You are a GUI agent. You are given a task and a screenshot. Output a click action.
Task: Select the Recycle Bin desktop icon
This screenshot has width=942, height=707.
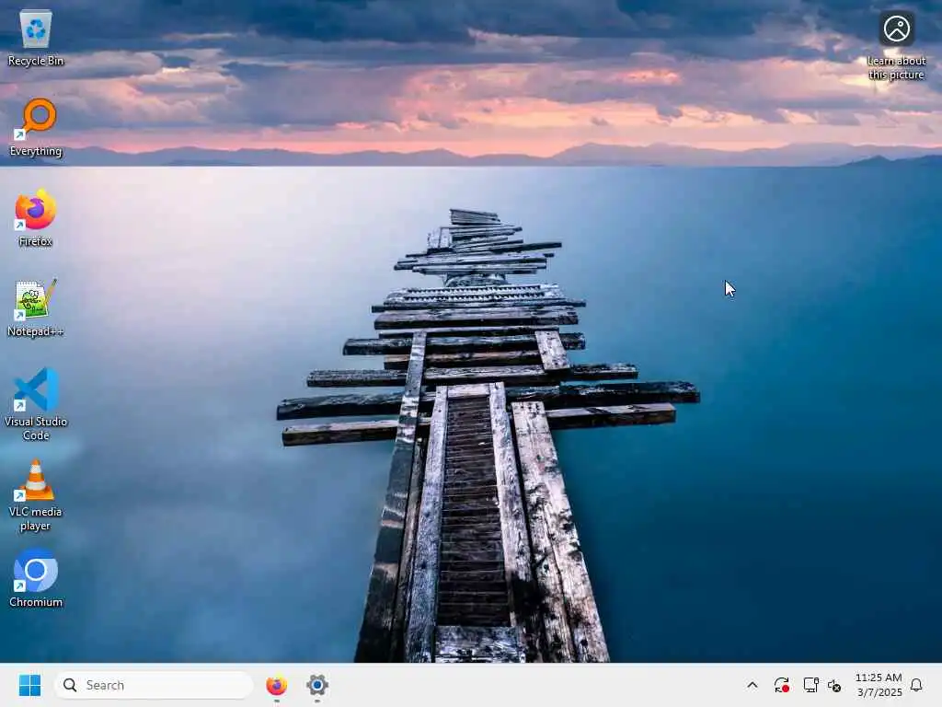[x=36, y=39]
